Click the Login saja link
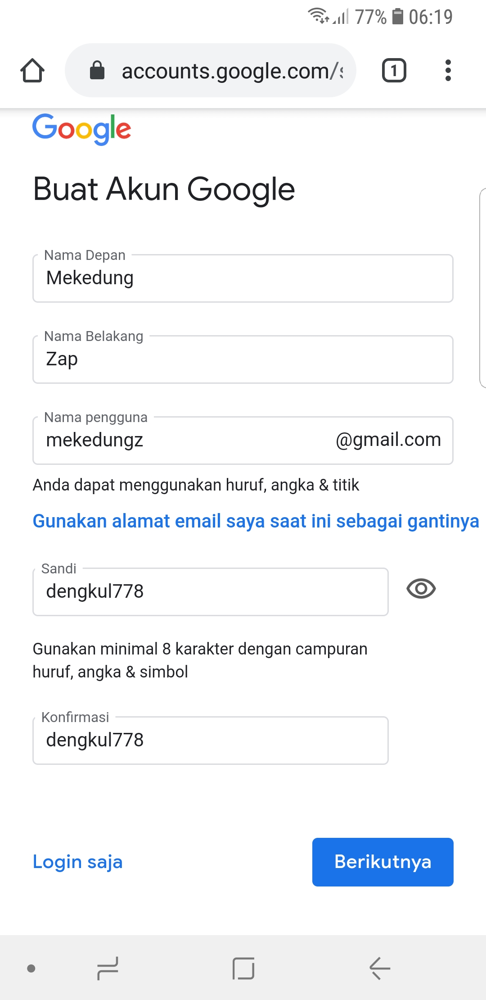486x1000 pixels. [x=78, y=862]
